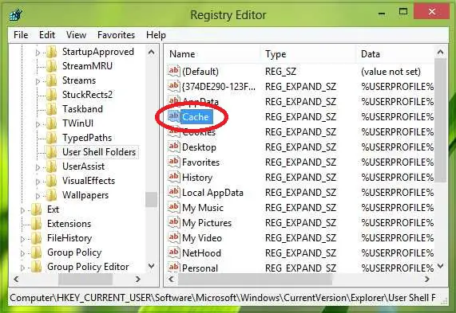Click values pane scroll left arrow

[171, 280]
